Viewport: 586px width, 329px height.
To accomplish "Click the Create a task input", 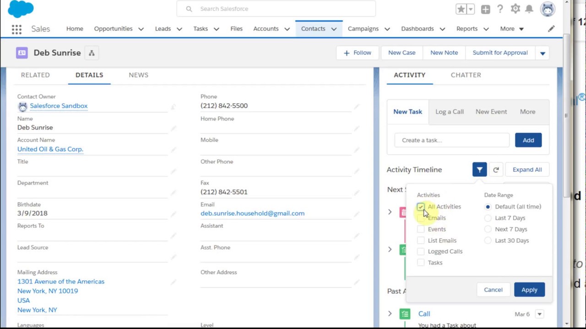I will tap(452, 140).
